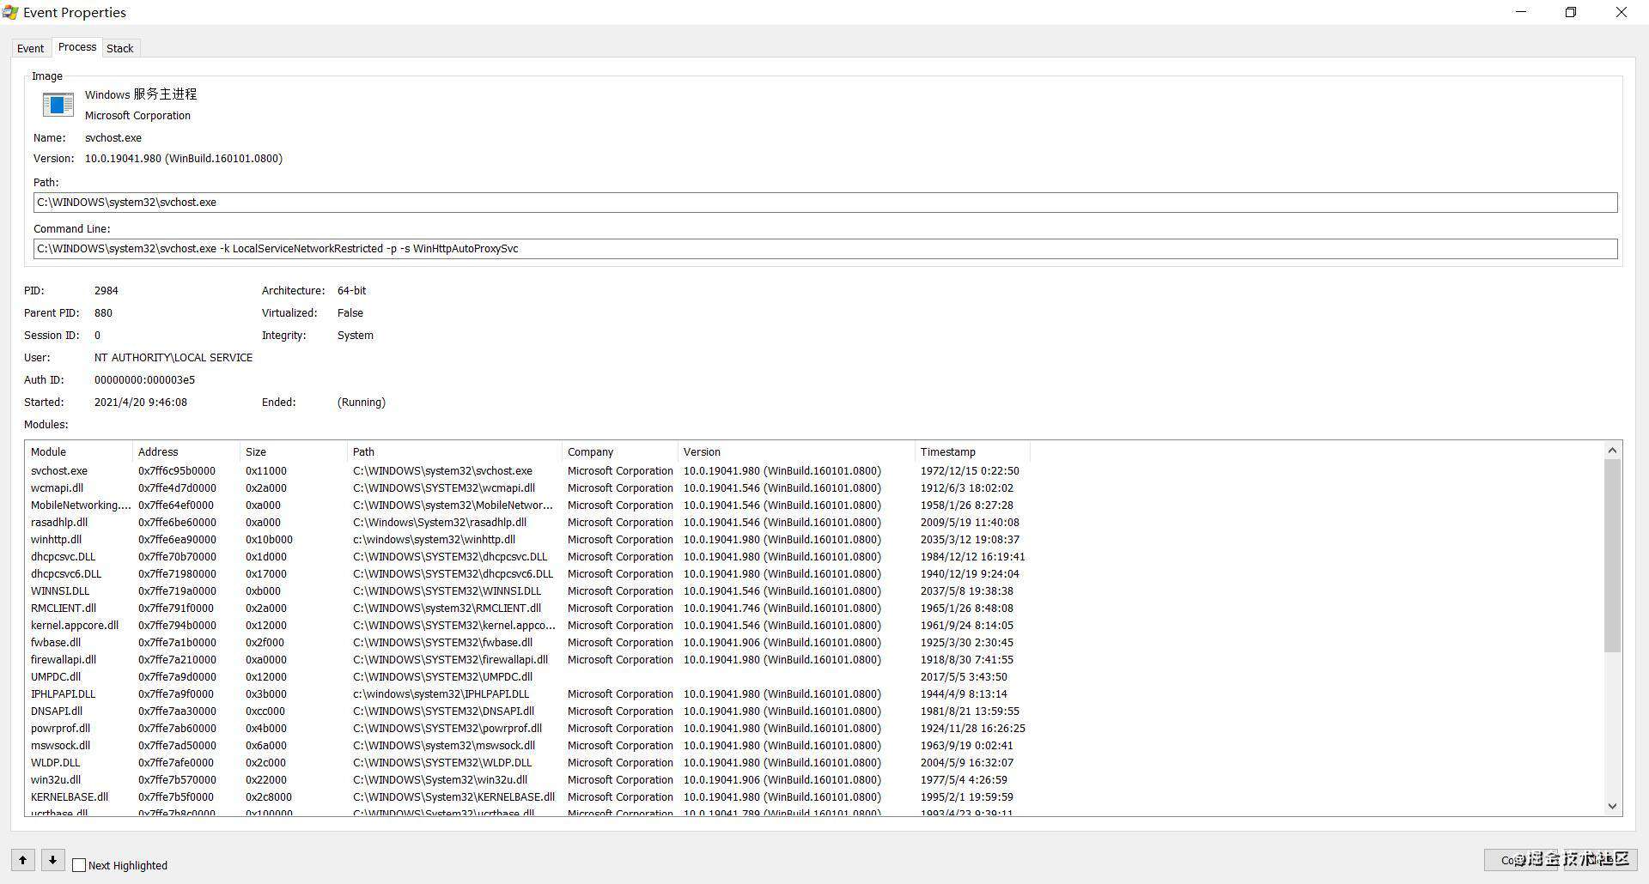Switch to the Event tab
The image size is (1649, 884).
point(30,48)
